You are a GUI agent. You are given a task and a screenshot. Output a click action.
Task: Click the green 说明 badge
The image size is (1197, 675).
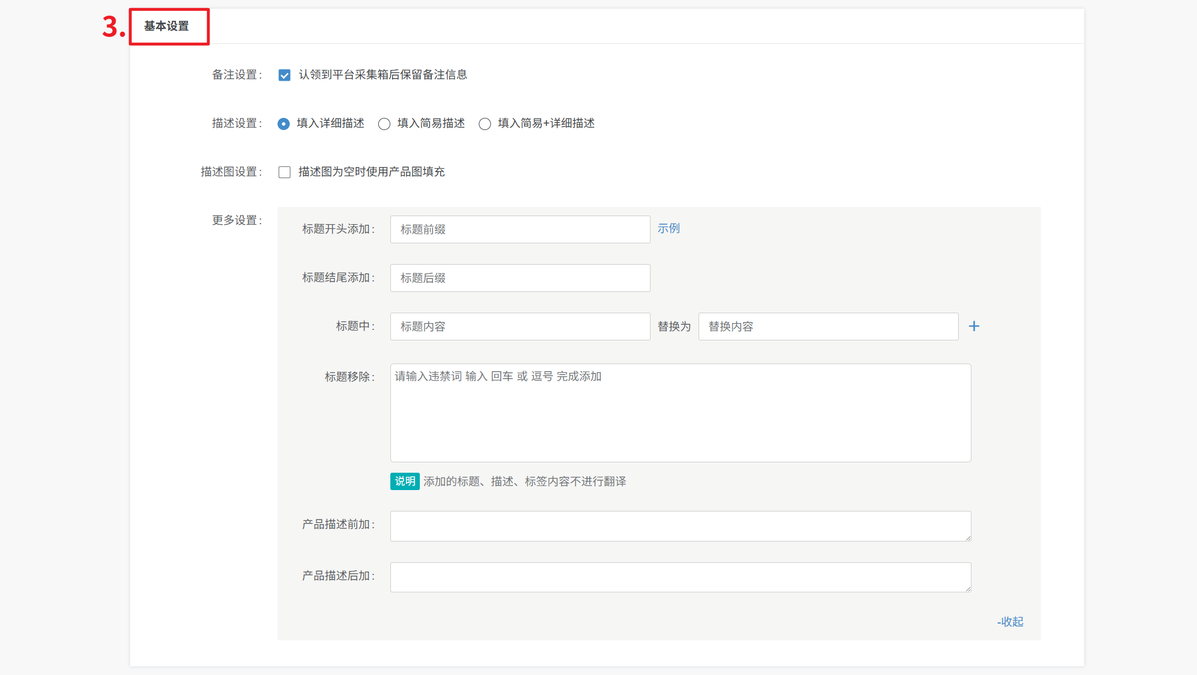(x=405, y=481)
